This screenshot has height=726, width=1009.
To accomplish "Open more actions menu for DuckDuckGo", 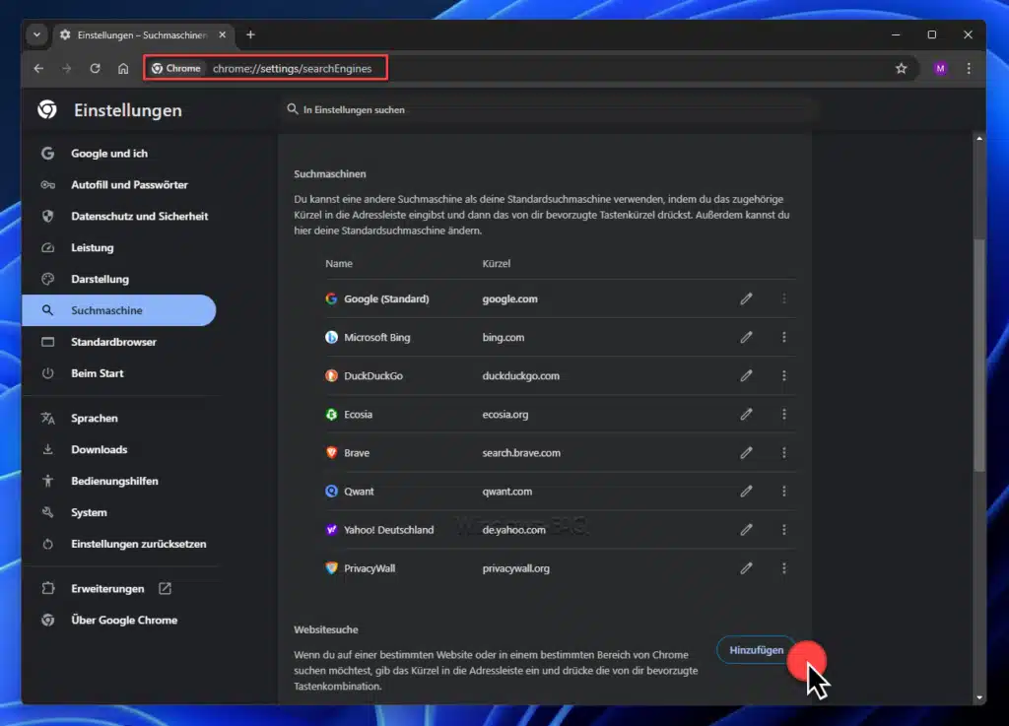I will (783, 375).
